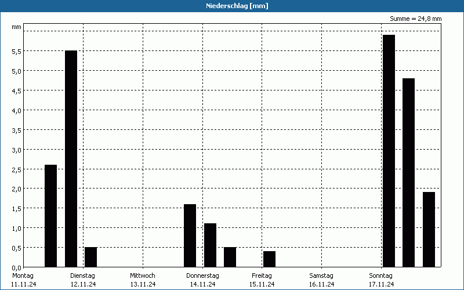Viewport: 464px width, 290px height.
Task: Click the 3,0 y-axis label
Action: (16, 150)
